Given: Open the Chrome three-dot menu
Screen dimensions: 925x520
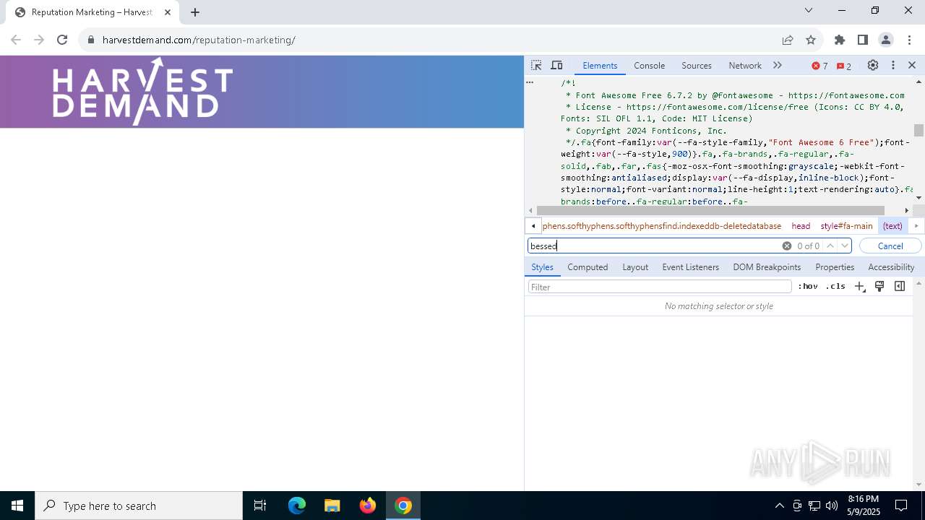Looking at the screenshot, I should pos(909,40).
